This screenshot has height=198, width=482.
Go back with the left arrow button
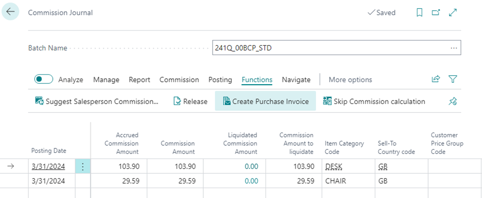point(10,12)
